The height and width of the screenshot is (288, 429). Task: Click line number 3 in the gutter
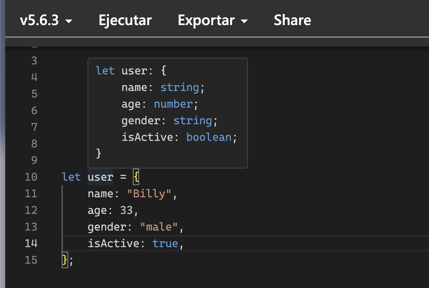[34, 61]
